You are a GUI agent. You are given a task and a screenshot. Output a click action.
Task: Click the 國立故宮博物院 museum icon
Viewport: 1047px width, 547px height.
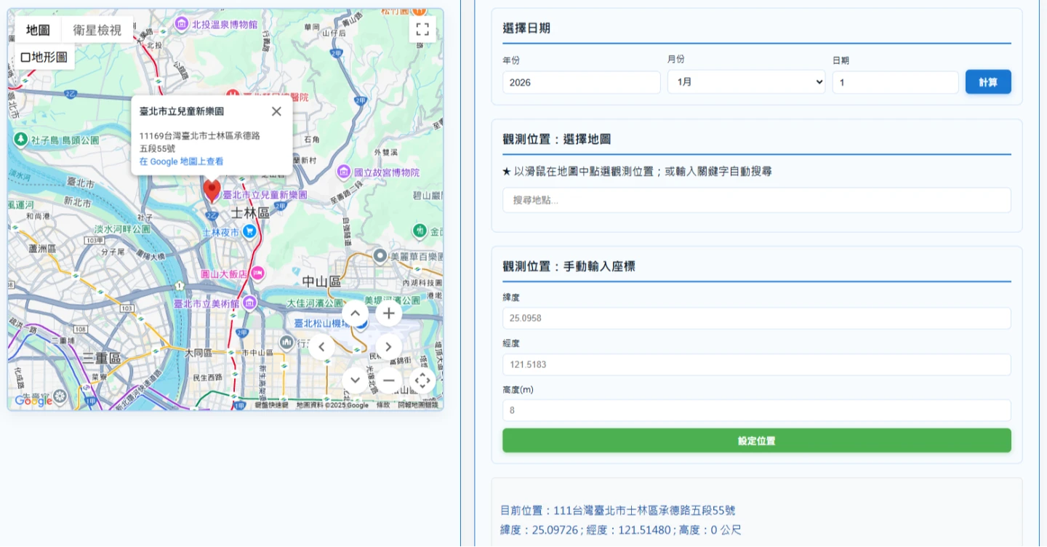coord(343,172)
